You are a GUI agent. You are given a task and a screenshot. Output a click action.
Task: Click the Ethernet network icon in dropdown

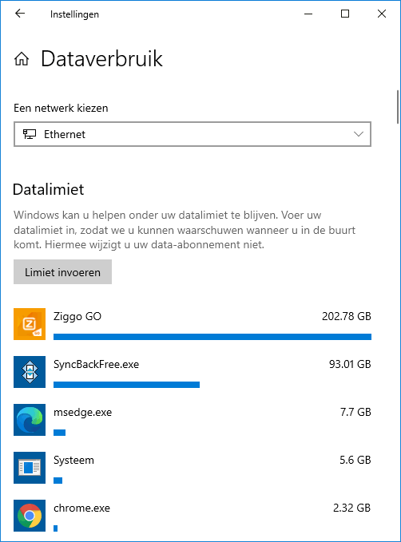click(x=30, y=134)
